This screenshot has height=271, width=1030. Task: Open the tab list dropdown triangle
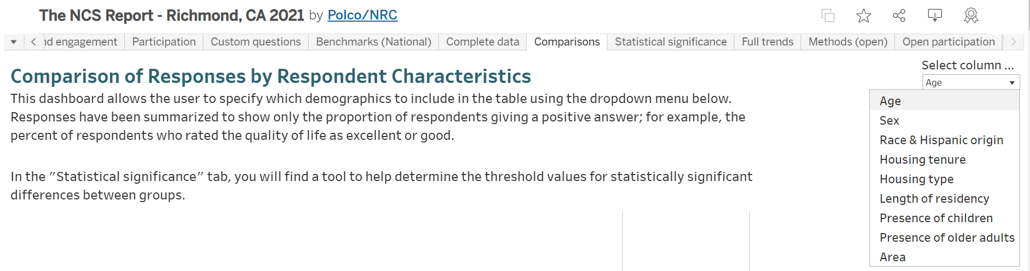pyautogui.click(x=14, y=42)
